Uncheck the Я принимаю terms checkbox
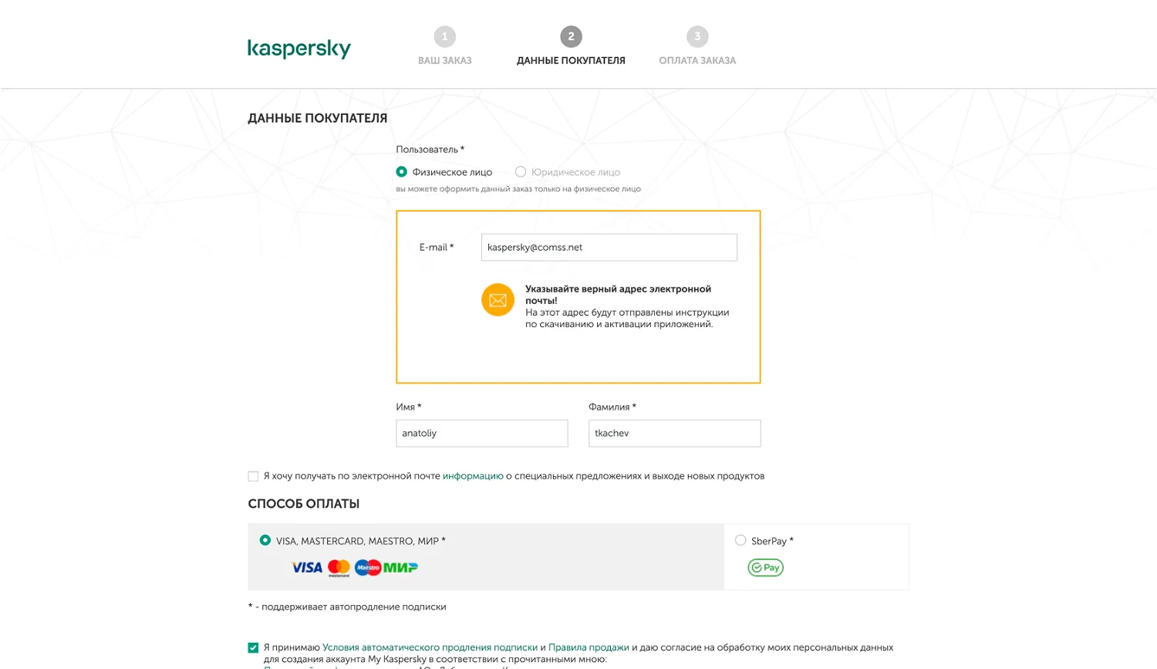 click(253, 647)
